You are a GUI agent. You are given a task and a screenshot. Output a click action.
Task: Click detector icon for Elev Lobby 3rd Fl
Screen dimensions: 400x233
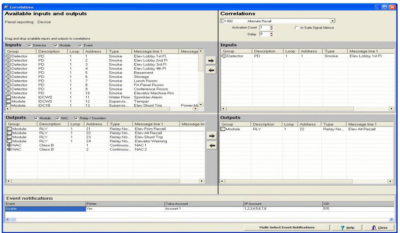8,64
